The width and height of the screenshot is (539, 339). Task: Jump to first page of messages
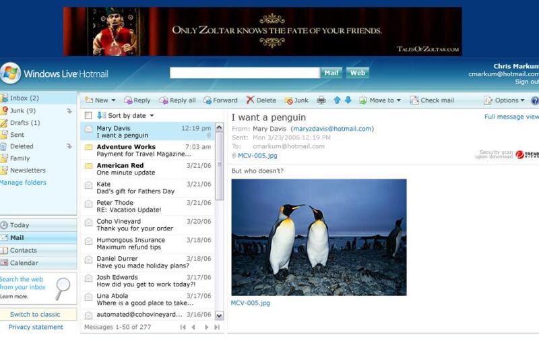(x=183, y=327)
